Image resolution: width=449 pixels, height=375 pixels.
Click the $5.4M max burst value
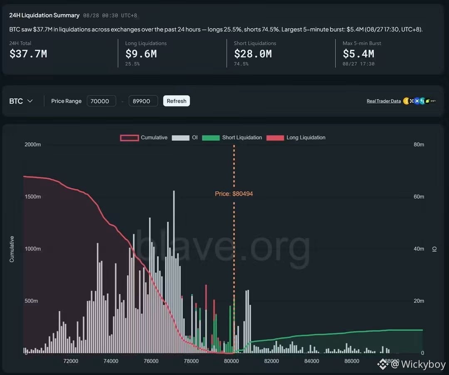[358, 54]
